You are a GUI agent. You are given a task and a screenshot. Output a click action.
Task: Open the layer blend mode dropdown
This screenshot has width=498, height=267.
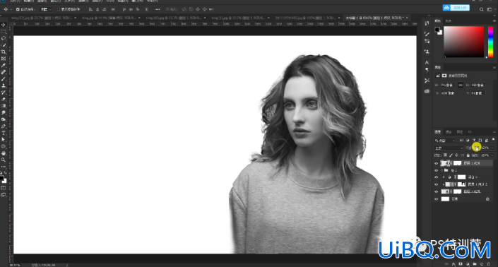click(x=449, y=148)
